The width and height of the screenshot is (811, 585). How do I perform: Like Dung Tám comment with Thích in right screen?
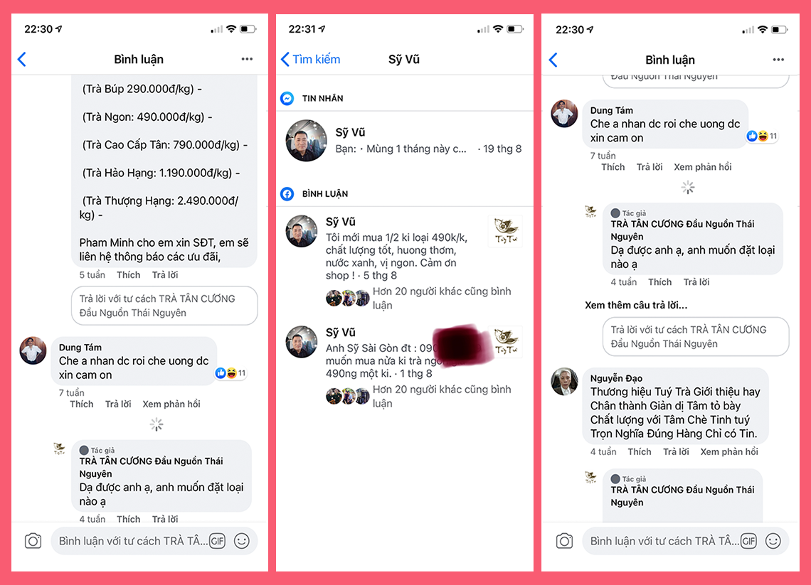(613, 167)
